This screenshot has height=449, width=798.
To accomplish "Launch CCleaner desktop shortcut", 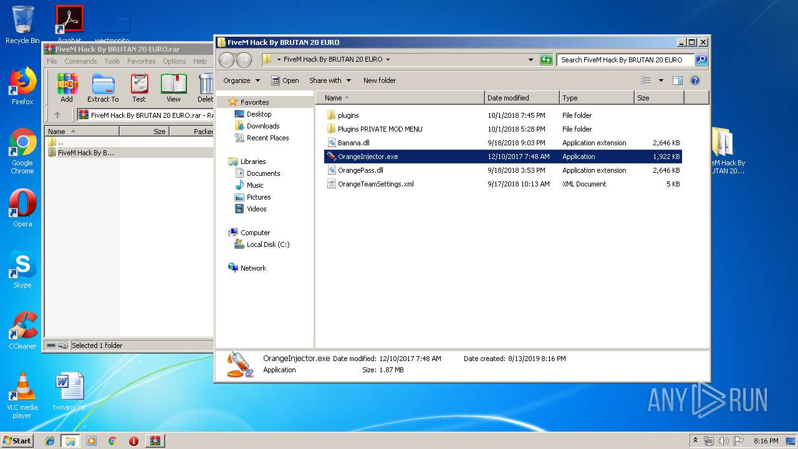I will pyautogui.click(x=22, y=331).
